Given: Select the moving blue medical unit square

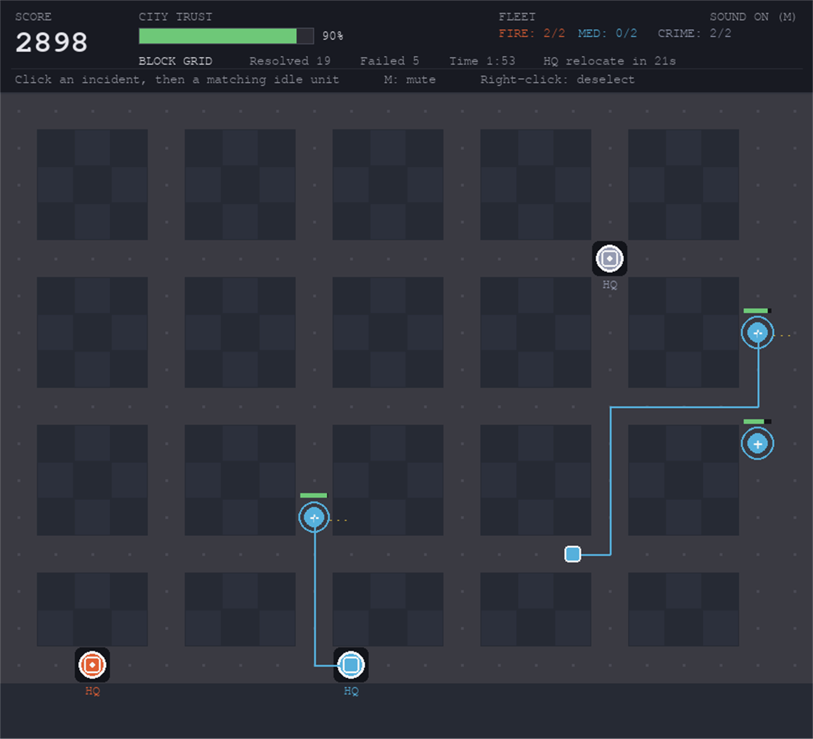Looking at the screenshot, I should (x=573, y=554).
